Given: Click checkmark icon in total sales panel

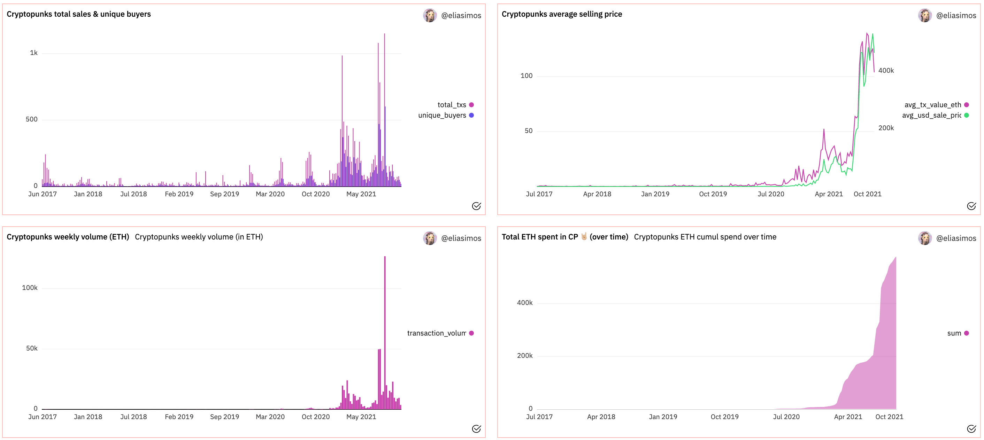Looking at the screenshot, I should tap(476, 206).
